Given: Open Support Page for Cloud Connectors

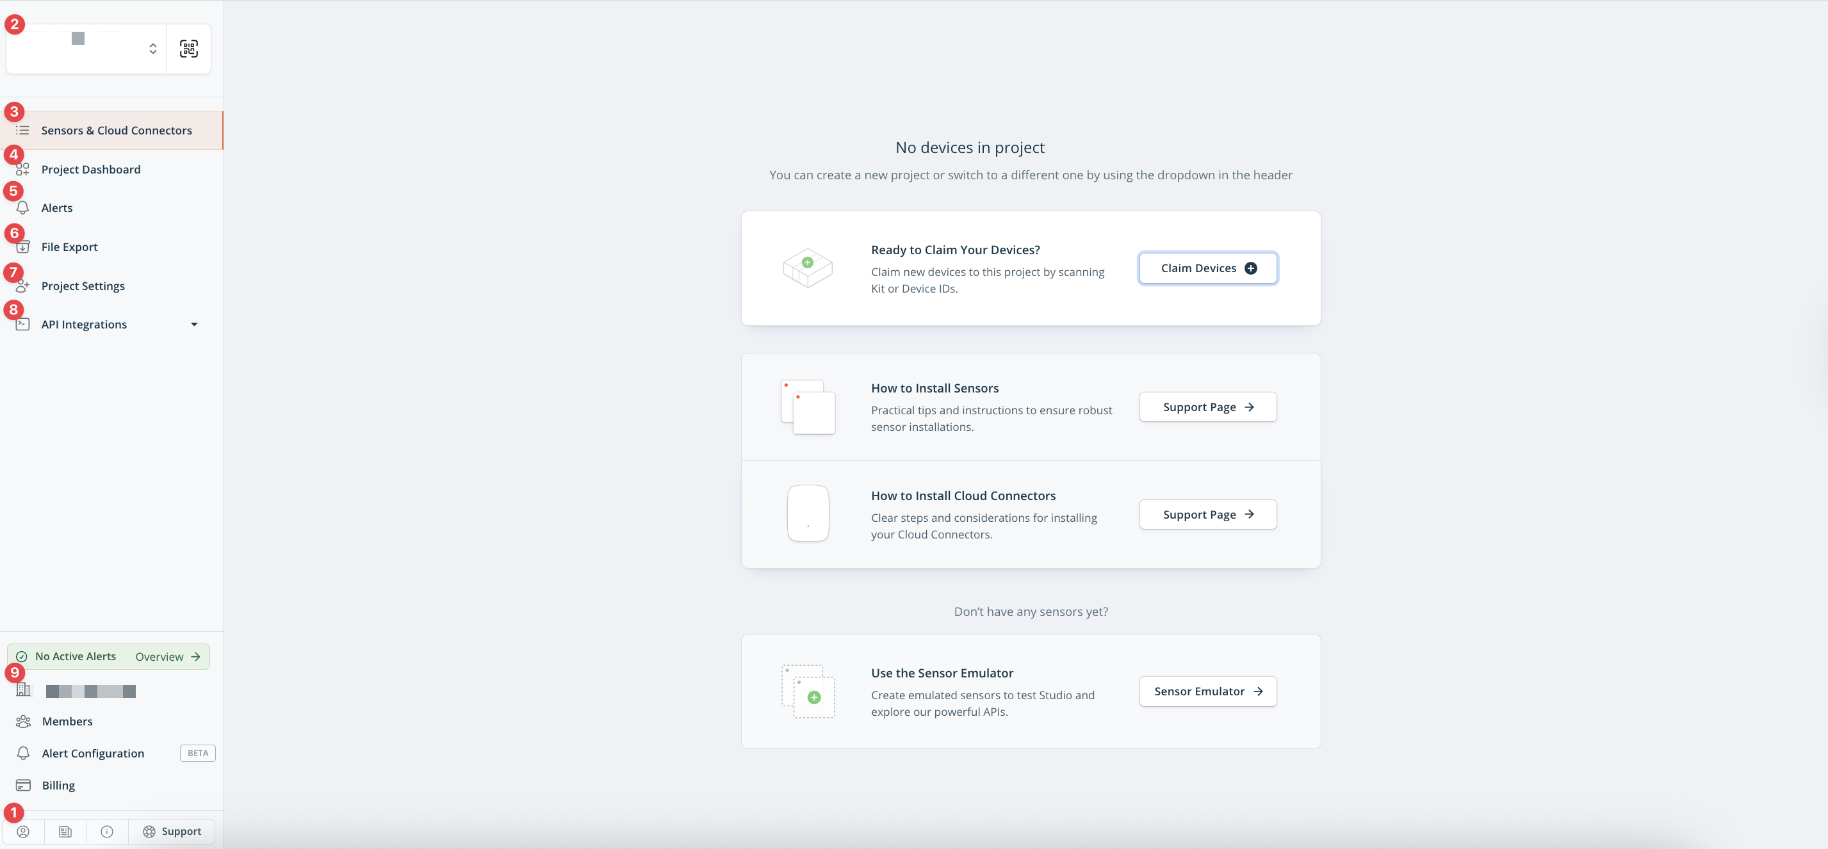Looking at the screenshot, I should click(x=1208, y=515).
